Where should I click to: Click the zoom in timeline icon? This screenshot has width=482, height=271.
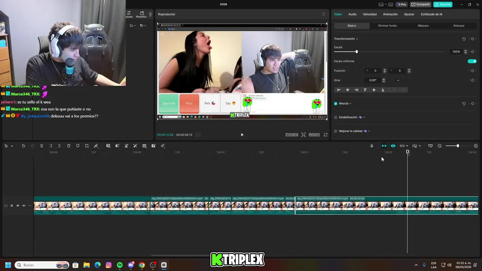(476, 146)
